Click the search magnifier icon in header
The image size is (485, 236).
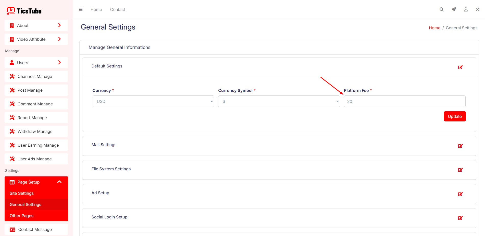pyautogui.click(x=442, y=9)
